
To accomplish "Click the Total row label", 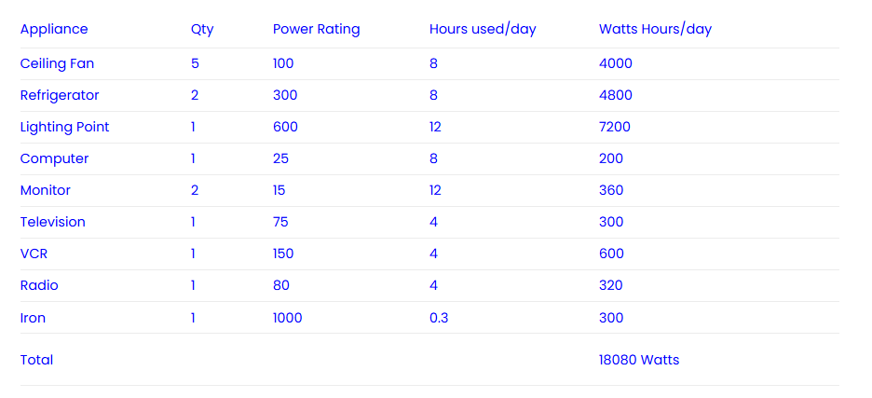I will click(36, 360).
